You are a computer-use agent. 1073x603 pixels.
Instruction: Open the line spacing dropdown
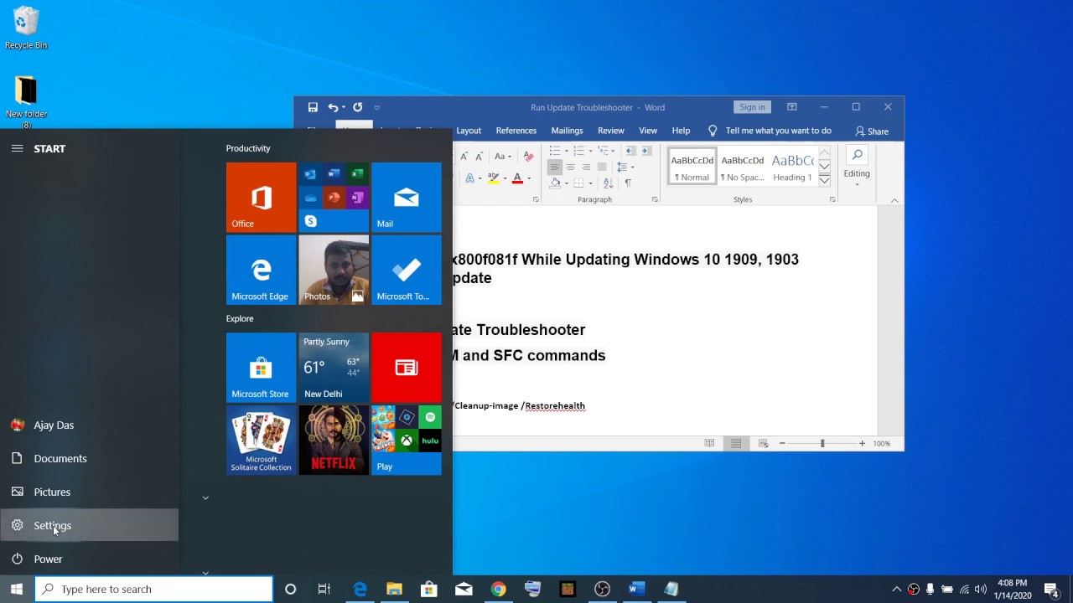(623, 167)
